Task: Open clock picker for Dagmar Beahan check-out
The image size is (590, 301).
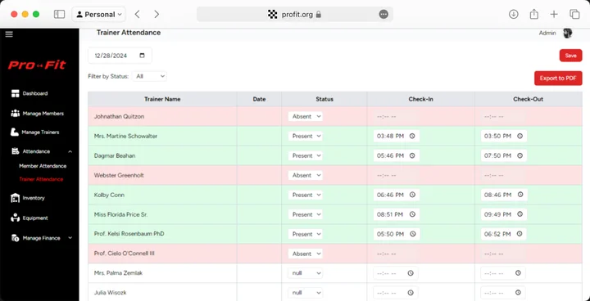Action: (x=520, y=155)
